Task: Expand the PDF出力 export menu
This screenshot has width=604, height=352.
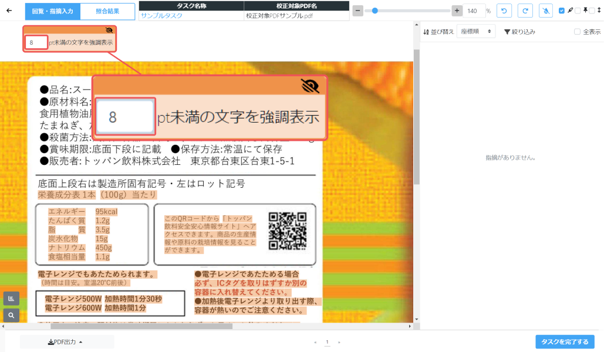Action: tap(66, 342)
